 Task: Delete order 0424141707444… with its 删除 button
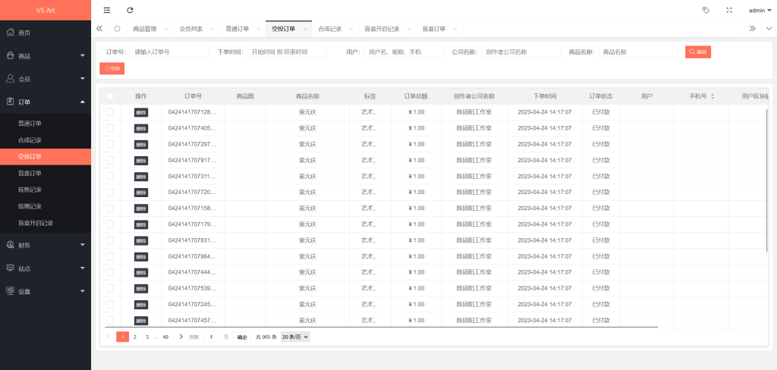140,272
